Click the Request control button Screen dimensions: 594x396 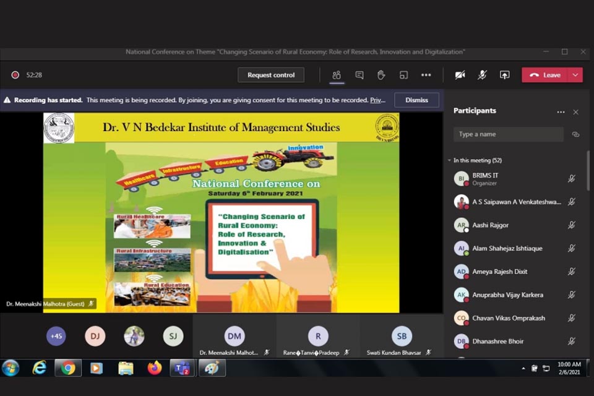(271, 75)
